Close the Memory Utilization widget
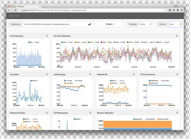The width and height of the screenshot is (190, 139). point(177,113)
